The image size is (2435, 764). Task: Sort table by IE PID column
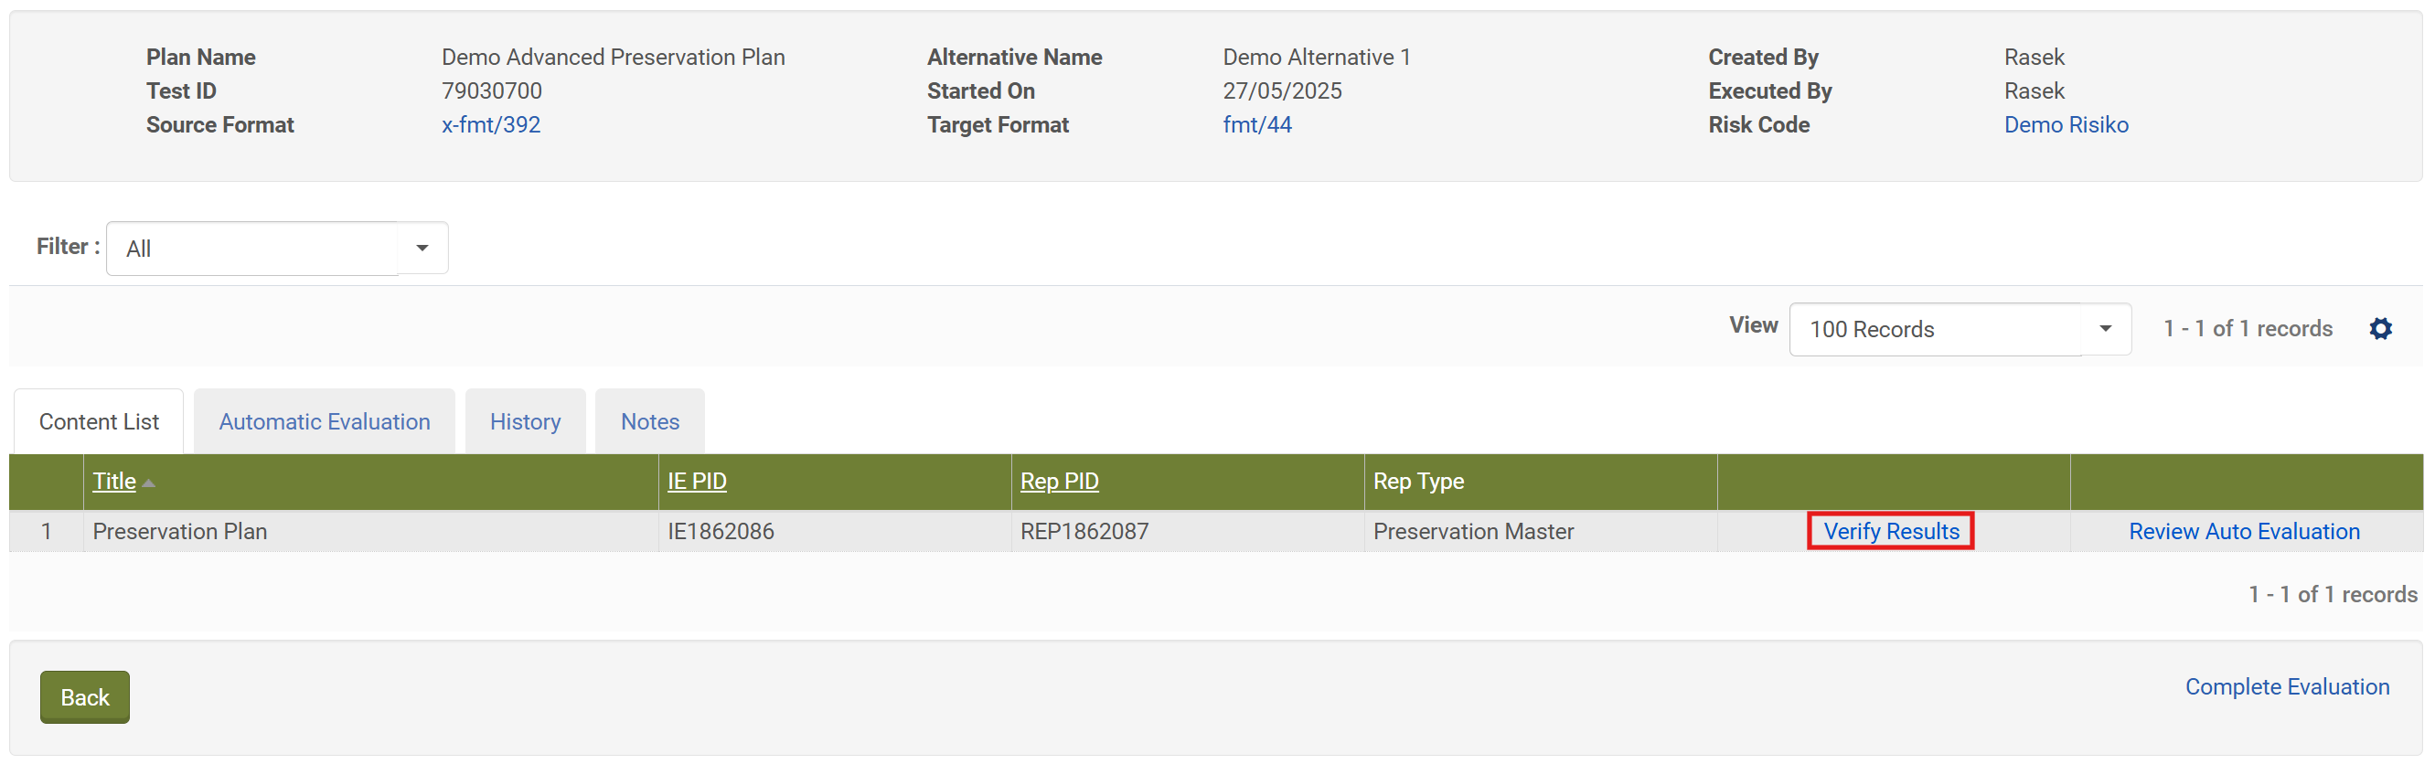[x=697, y=482]
